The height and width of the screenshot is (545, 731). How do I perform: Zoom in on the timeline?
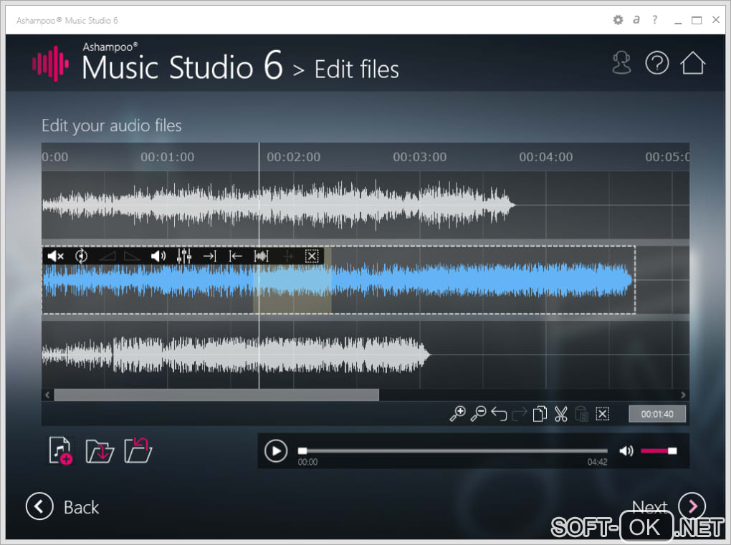pyautogui.click(x=457, y=414)
